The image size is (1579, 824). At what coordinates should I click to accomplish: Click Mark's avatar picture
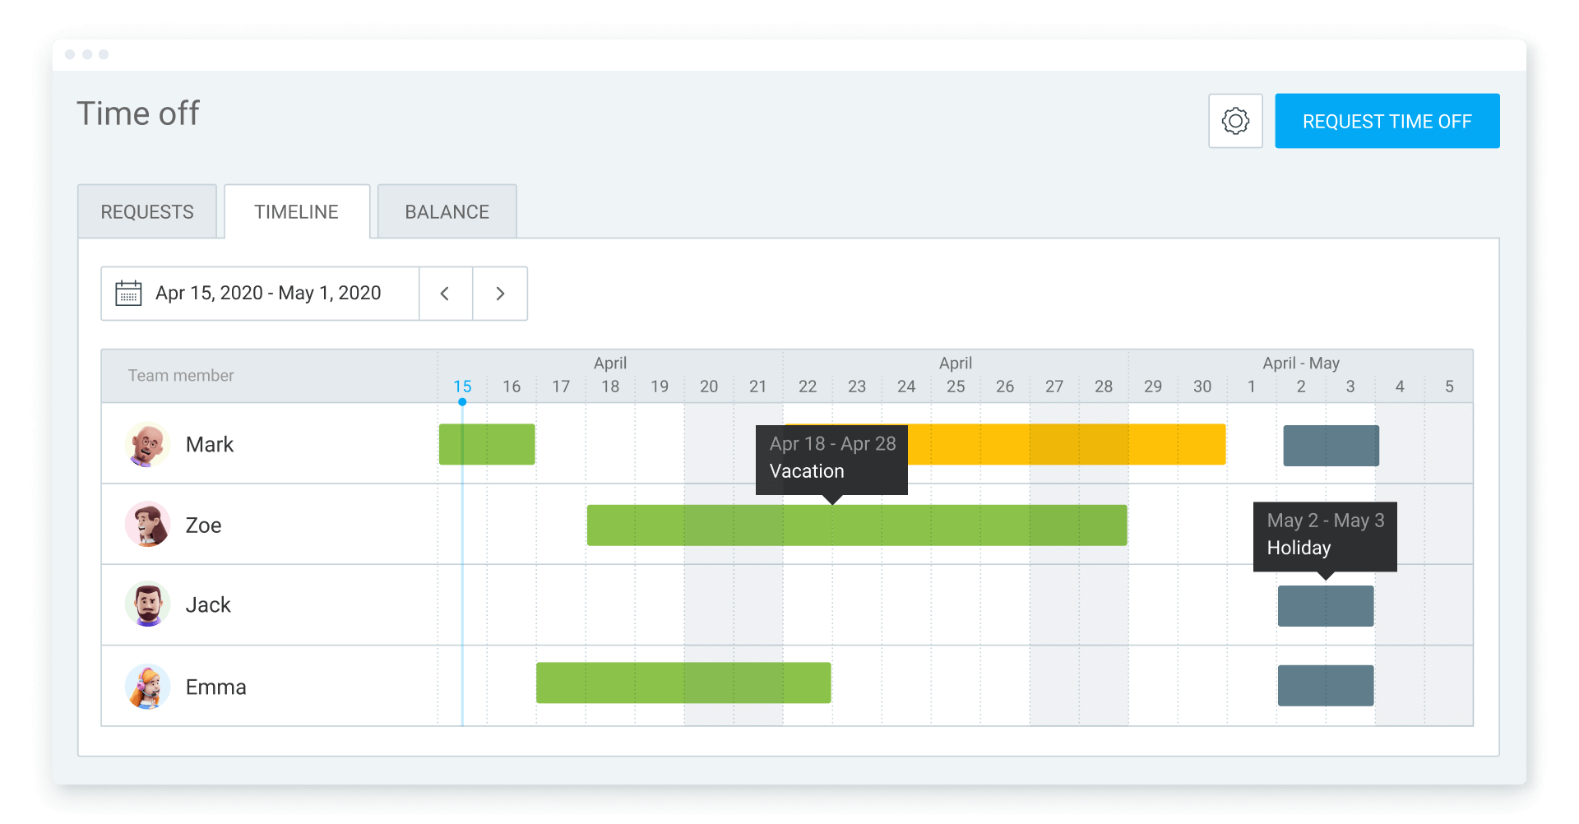click(x=148, y=445)
